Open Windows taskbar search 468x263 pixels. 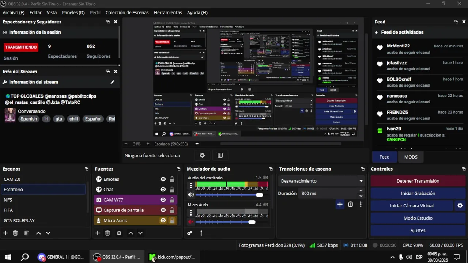coord(24,257)
